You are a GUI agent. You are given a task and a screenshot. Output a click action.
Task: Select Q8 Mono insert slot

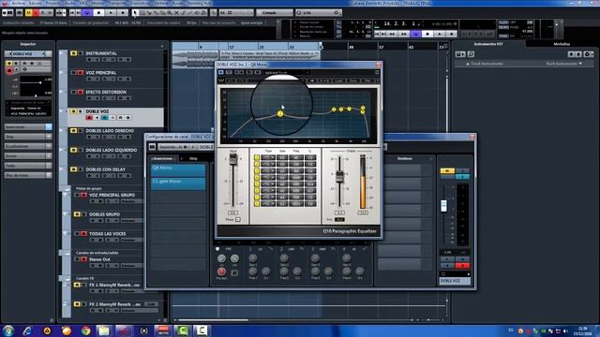tap(178, 169)
